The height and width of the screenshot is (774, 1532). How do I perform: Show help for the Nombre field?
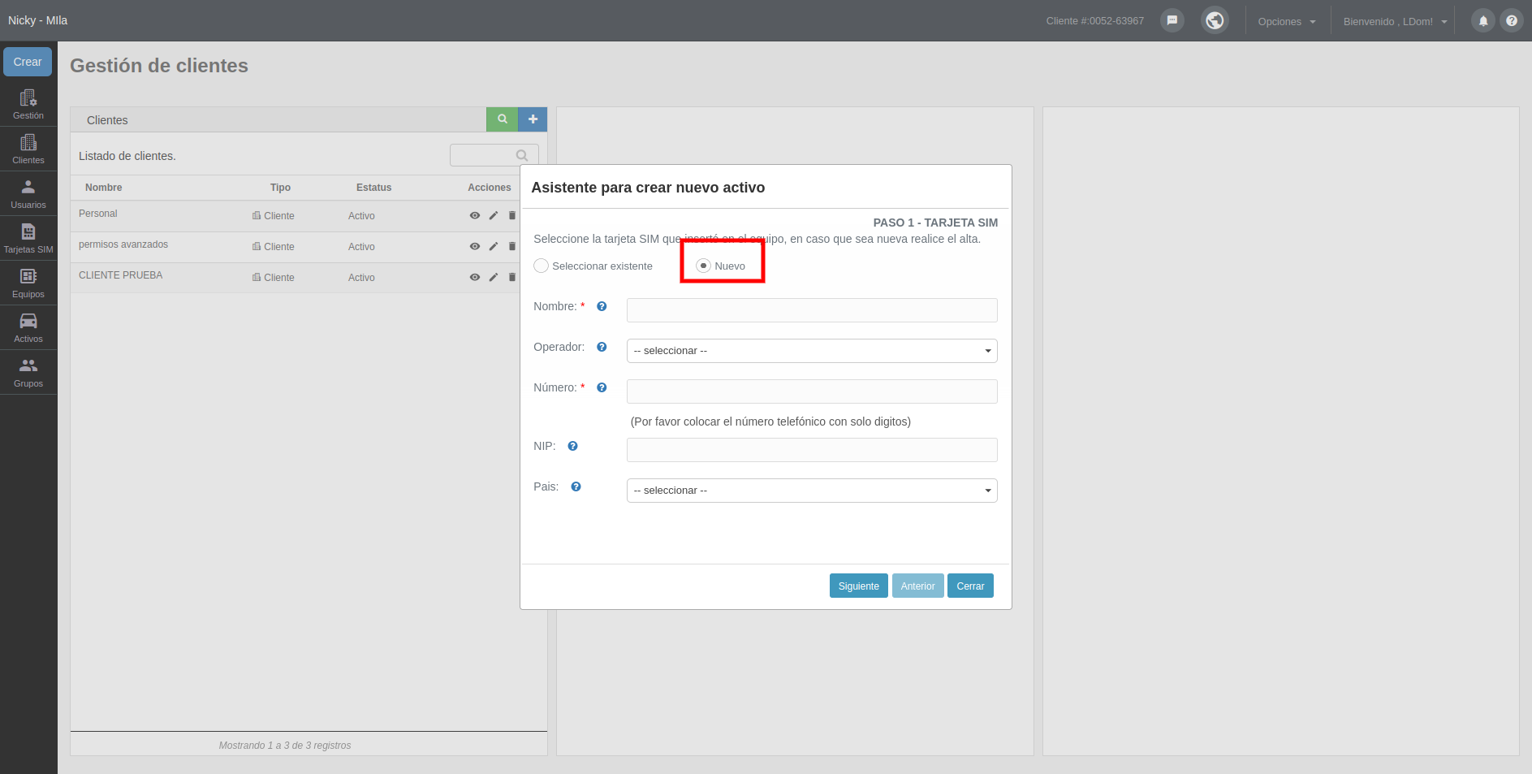[x=602, y=306]
